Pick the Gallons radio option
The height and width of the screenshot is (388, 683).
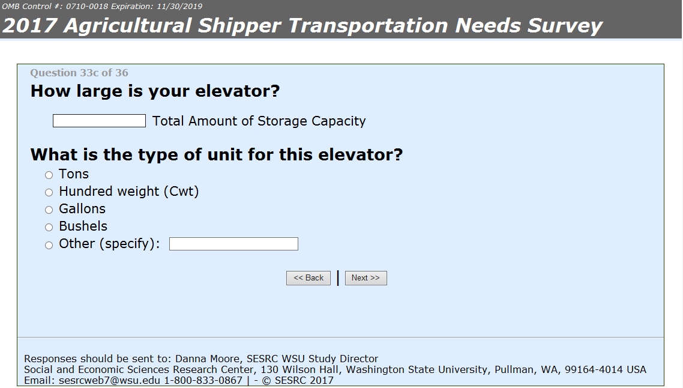(x=49, y=210)
